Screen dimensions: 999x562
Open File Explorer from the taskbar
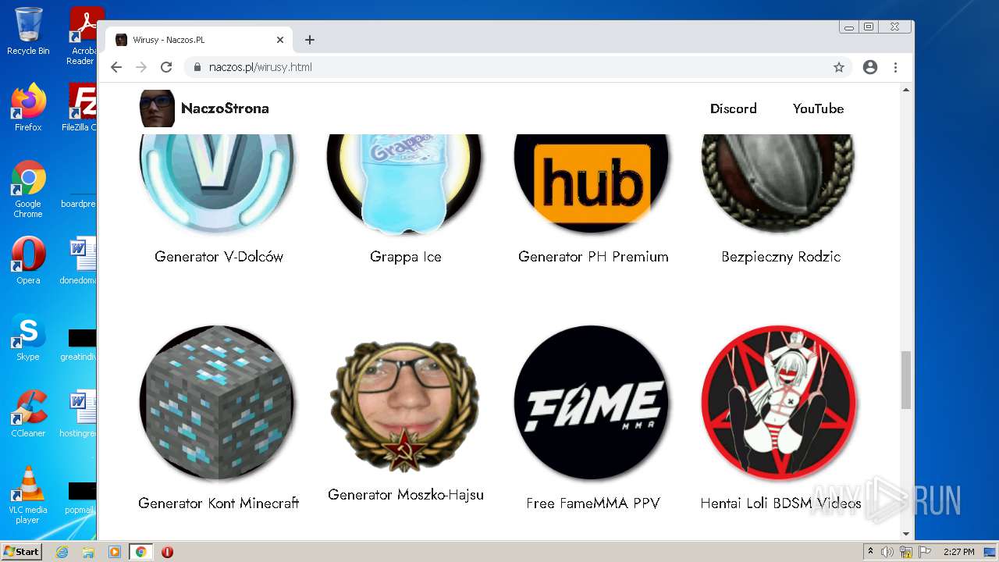88,552
